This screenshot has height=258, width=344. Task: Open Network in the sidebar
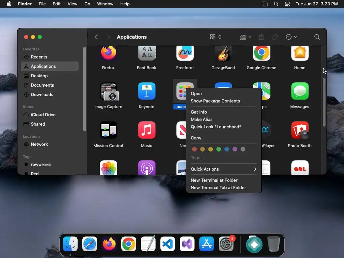pyautogui.click(x=50, y=144)
